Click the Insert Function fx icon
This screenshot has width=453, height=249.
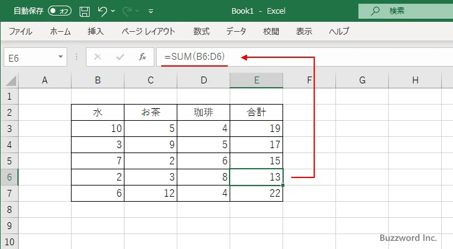pos(142,57)
